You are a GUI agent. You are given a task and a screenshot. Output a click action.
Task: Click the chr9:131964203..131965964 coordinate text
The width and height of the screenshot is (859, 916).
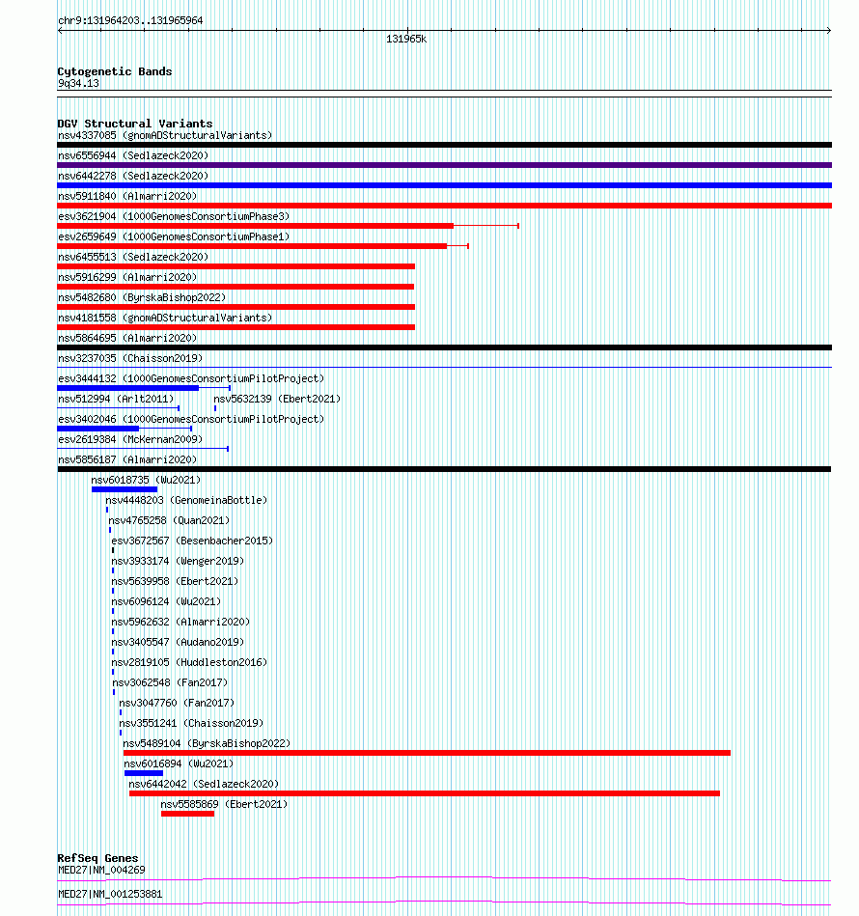click(130, 20)
